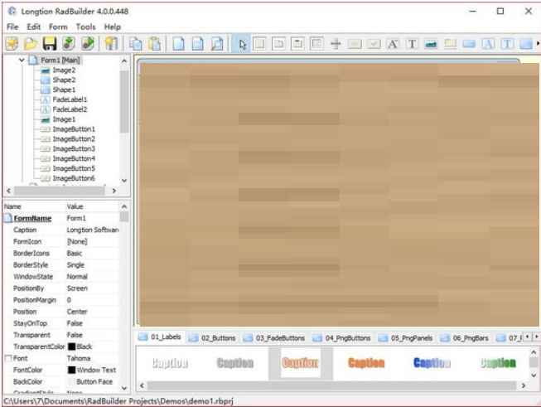Click the Help question mark toolbar icon

pyautogui.click(x=110, y=44)
